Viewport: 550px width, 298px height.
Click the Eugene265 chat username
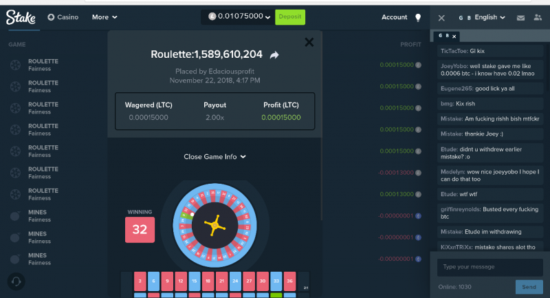(x=457, y=89)
